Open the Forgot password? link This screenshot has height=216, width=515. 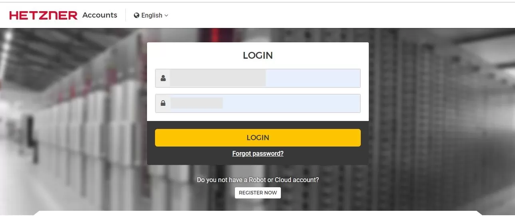(258, 153)
